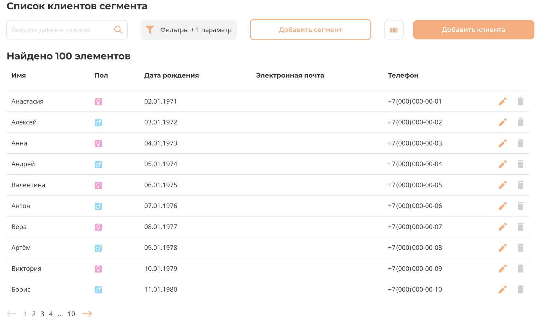541x326 pixels.
Task: Click the male gender icon for Антон
Action: [x=98, y=206]
